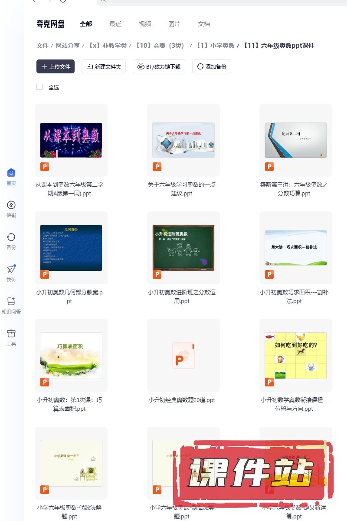Screen dimensions: 347x521
Task: Select the 文档 tab
Action: 204,24
